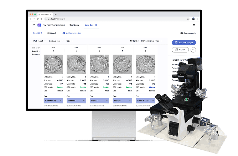
Task: Click the '5 embryos' count text
Action: [x=36, y=54]
